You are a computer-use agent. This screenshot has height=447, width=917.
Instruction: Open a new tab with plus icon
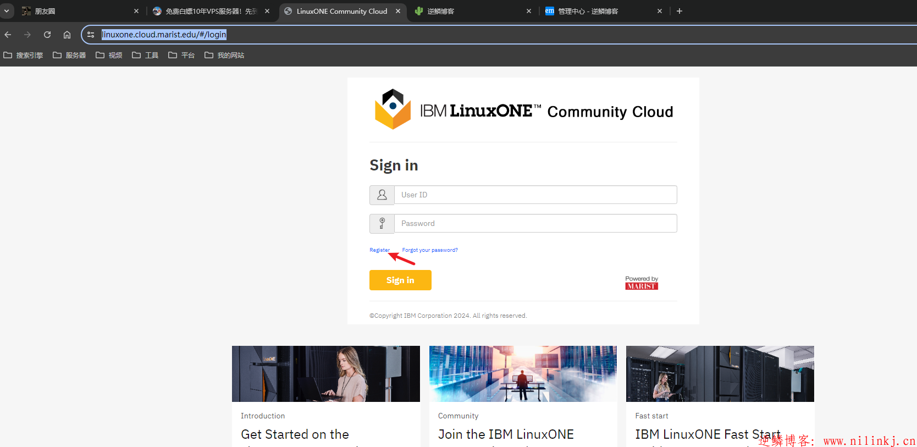(x=680, y=11)
